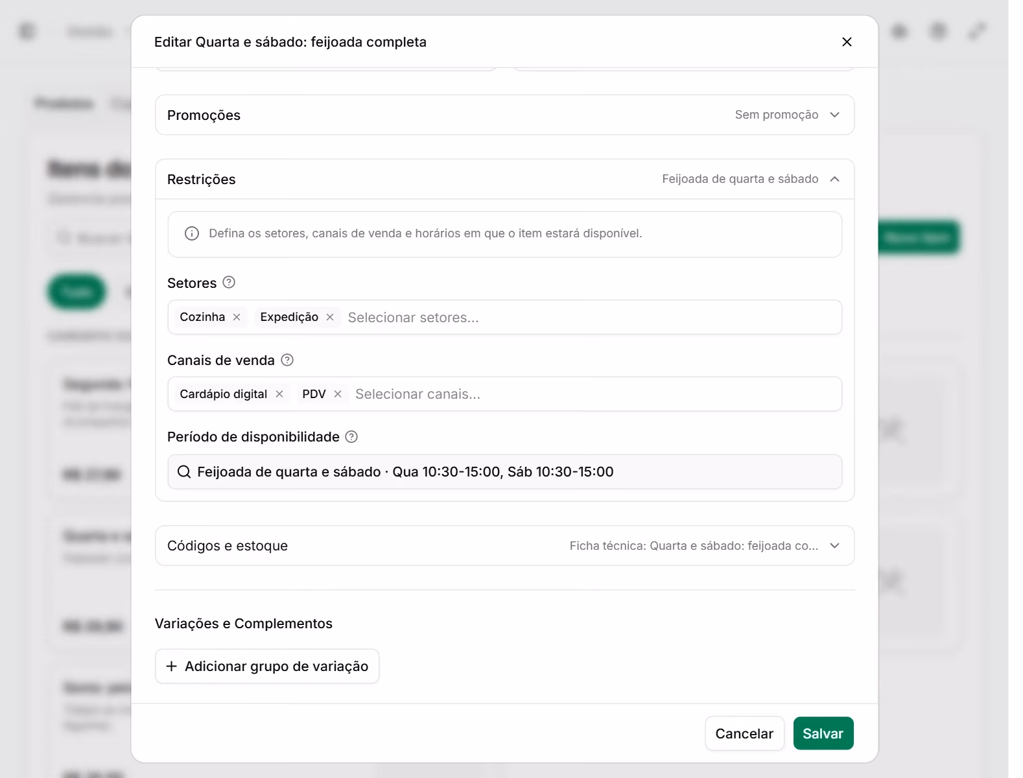Expand the Promoções section

pos(504,115)
